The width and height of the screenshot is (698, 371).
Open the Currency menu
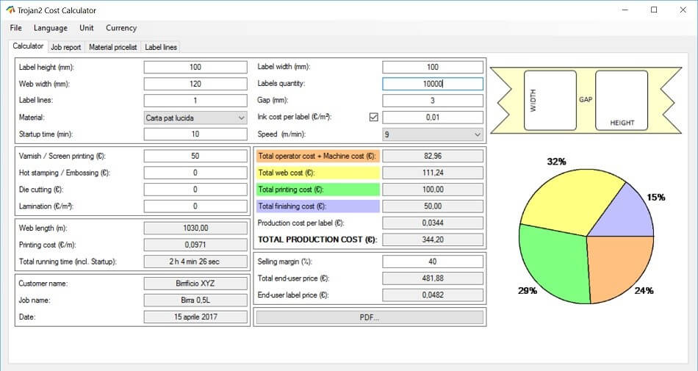click(x=121, y=28)
